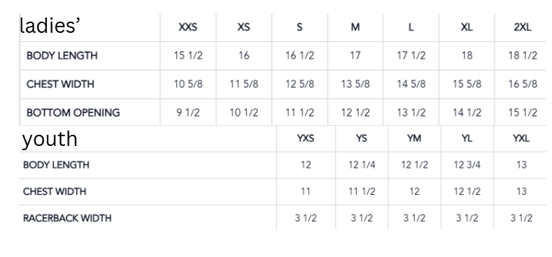
Task: Click the ladies' XXS size header
Action: coord(188,27)
